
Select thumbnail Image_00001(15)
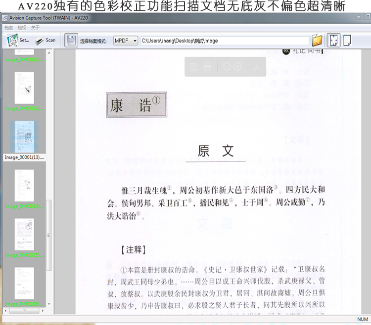24,234
